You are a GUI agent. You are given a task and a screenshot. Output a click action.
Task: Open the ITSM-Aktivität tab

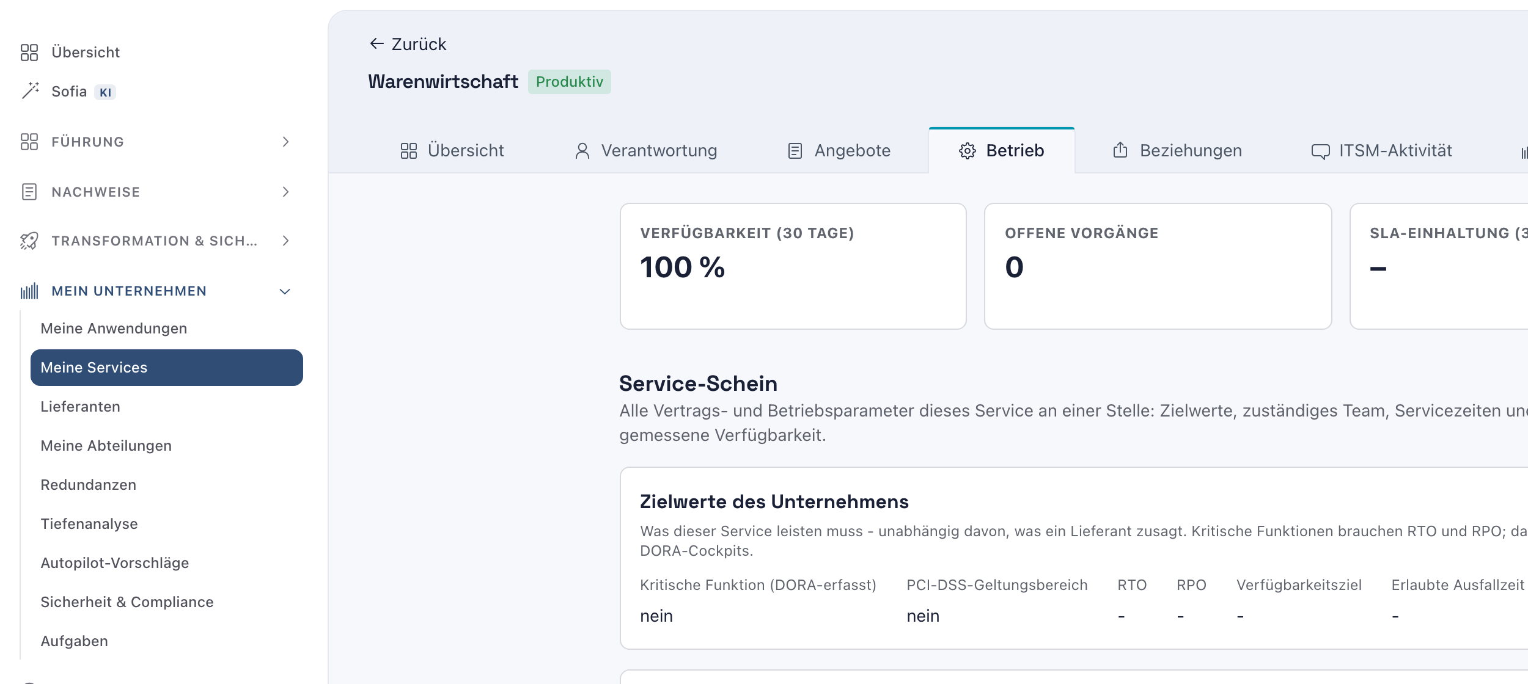tap(1381, 151)
